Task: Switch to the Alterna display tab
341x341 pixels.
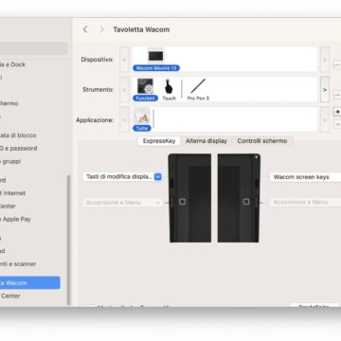Action: 206,141
